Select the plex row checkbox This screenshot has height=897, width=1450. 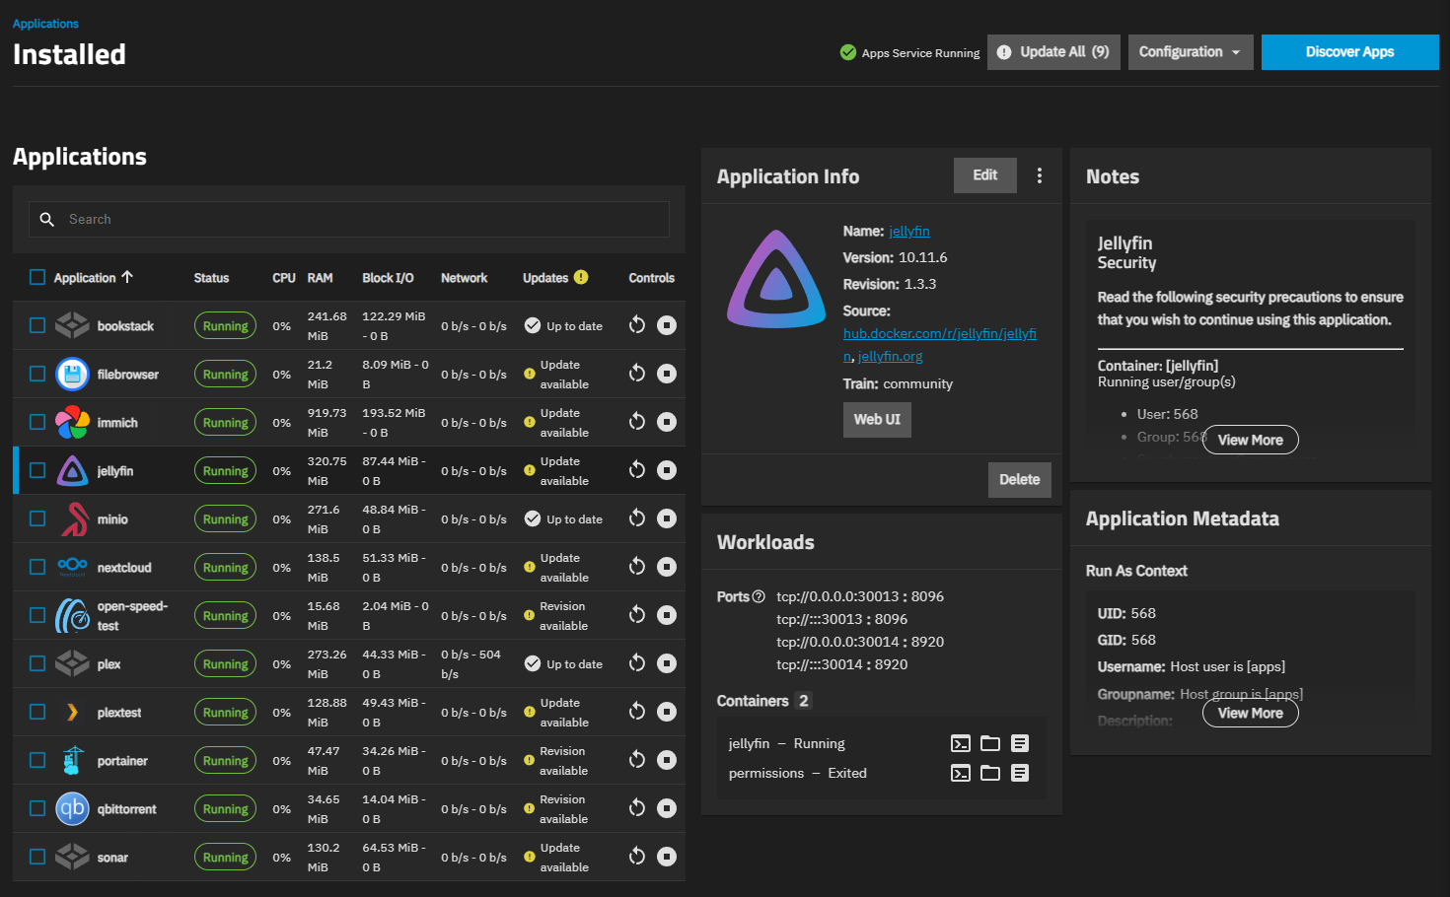(x=37, y=663)
